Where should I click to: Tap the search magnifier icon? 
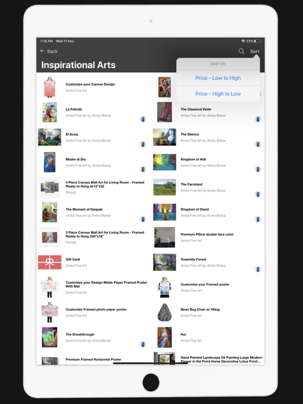pos(241,51)
